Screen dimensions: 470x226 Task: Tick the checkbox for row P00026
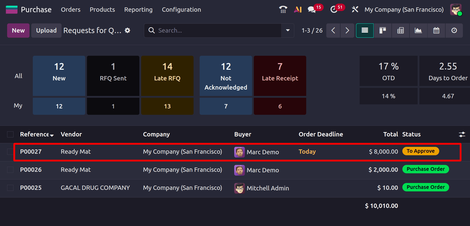[10, 170]
